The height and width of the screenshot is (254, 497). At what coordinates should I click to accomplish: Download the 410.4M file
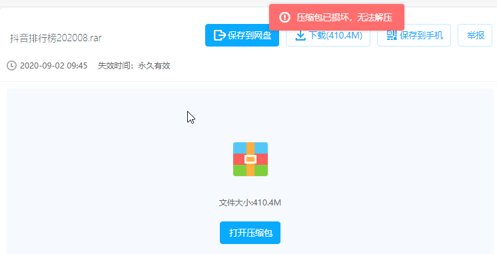click(328, 35)
